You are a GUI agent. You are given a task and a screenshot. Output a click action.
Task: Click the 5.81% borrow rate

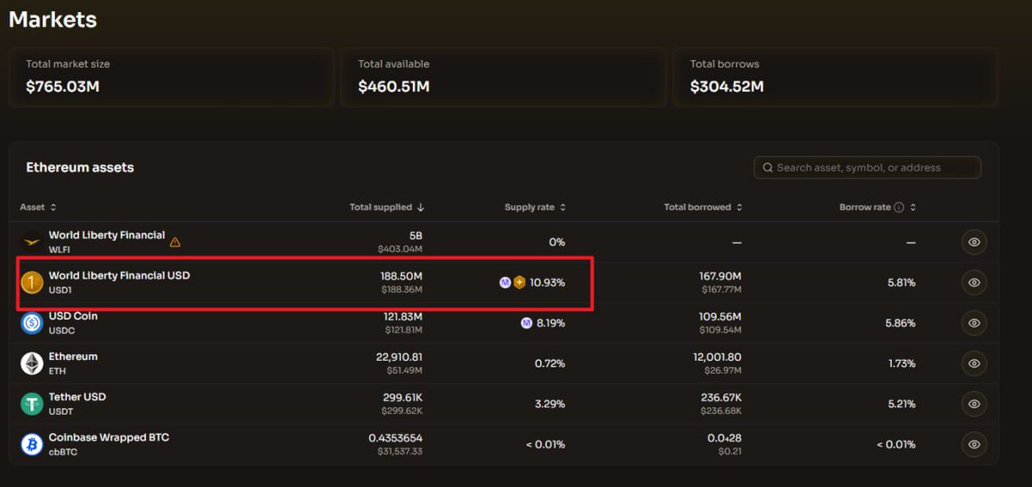tap(901, 283)
